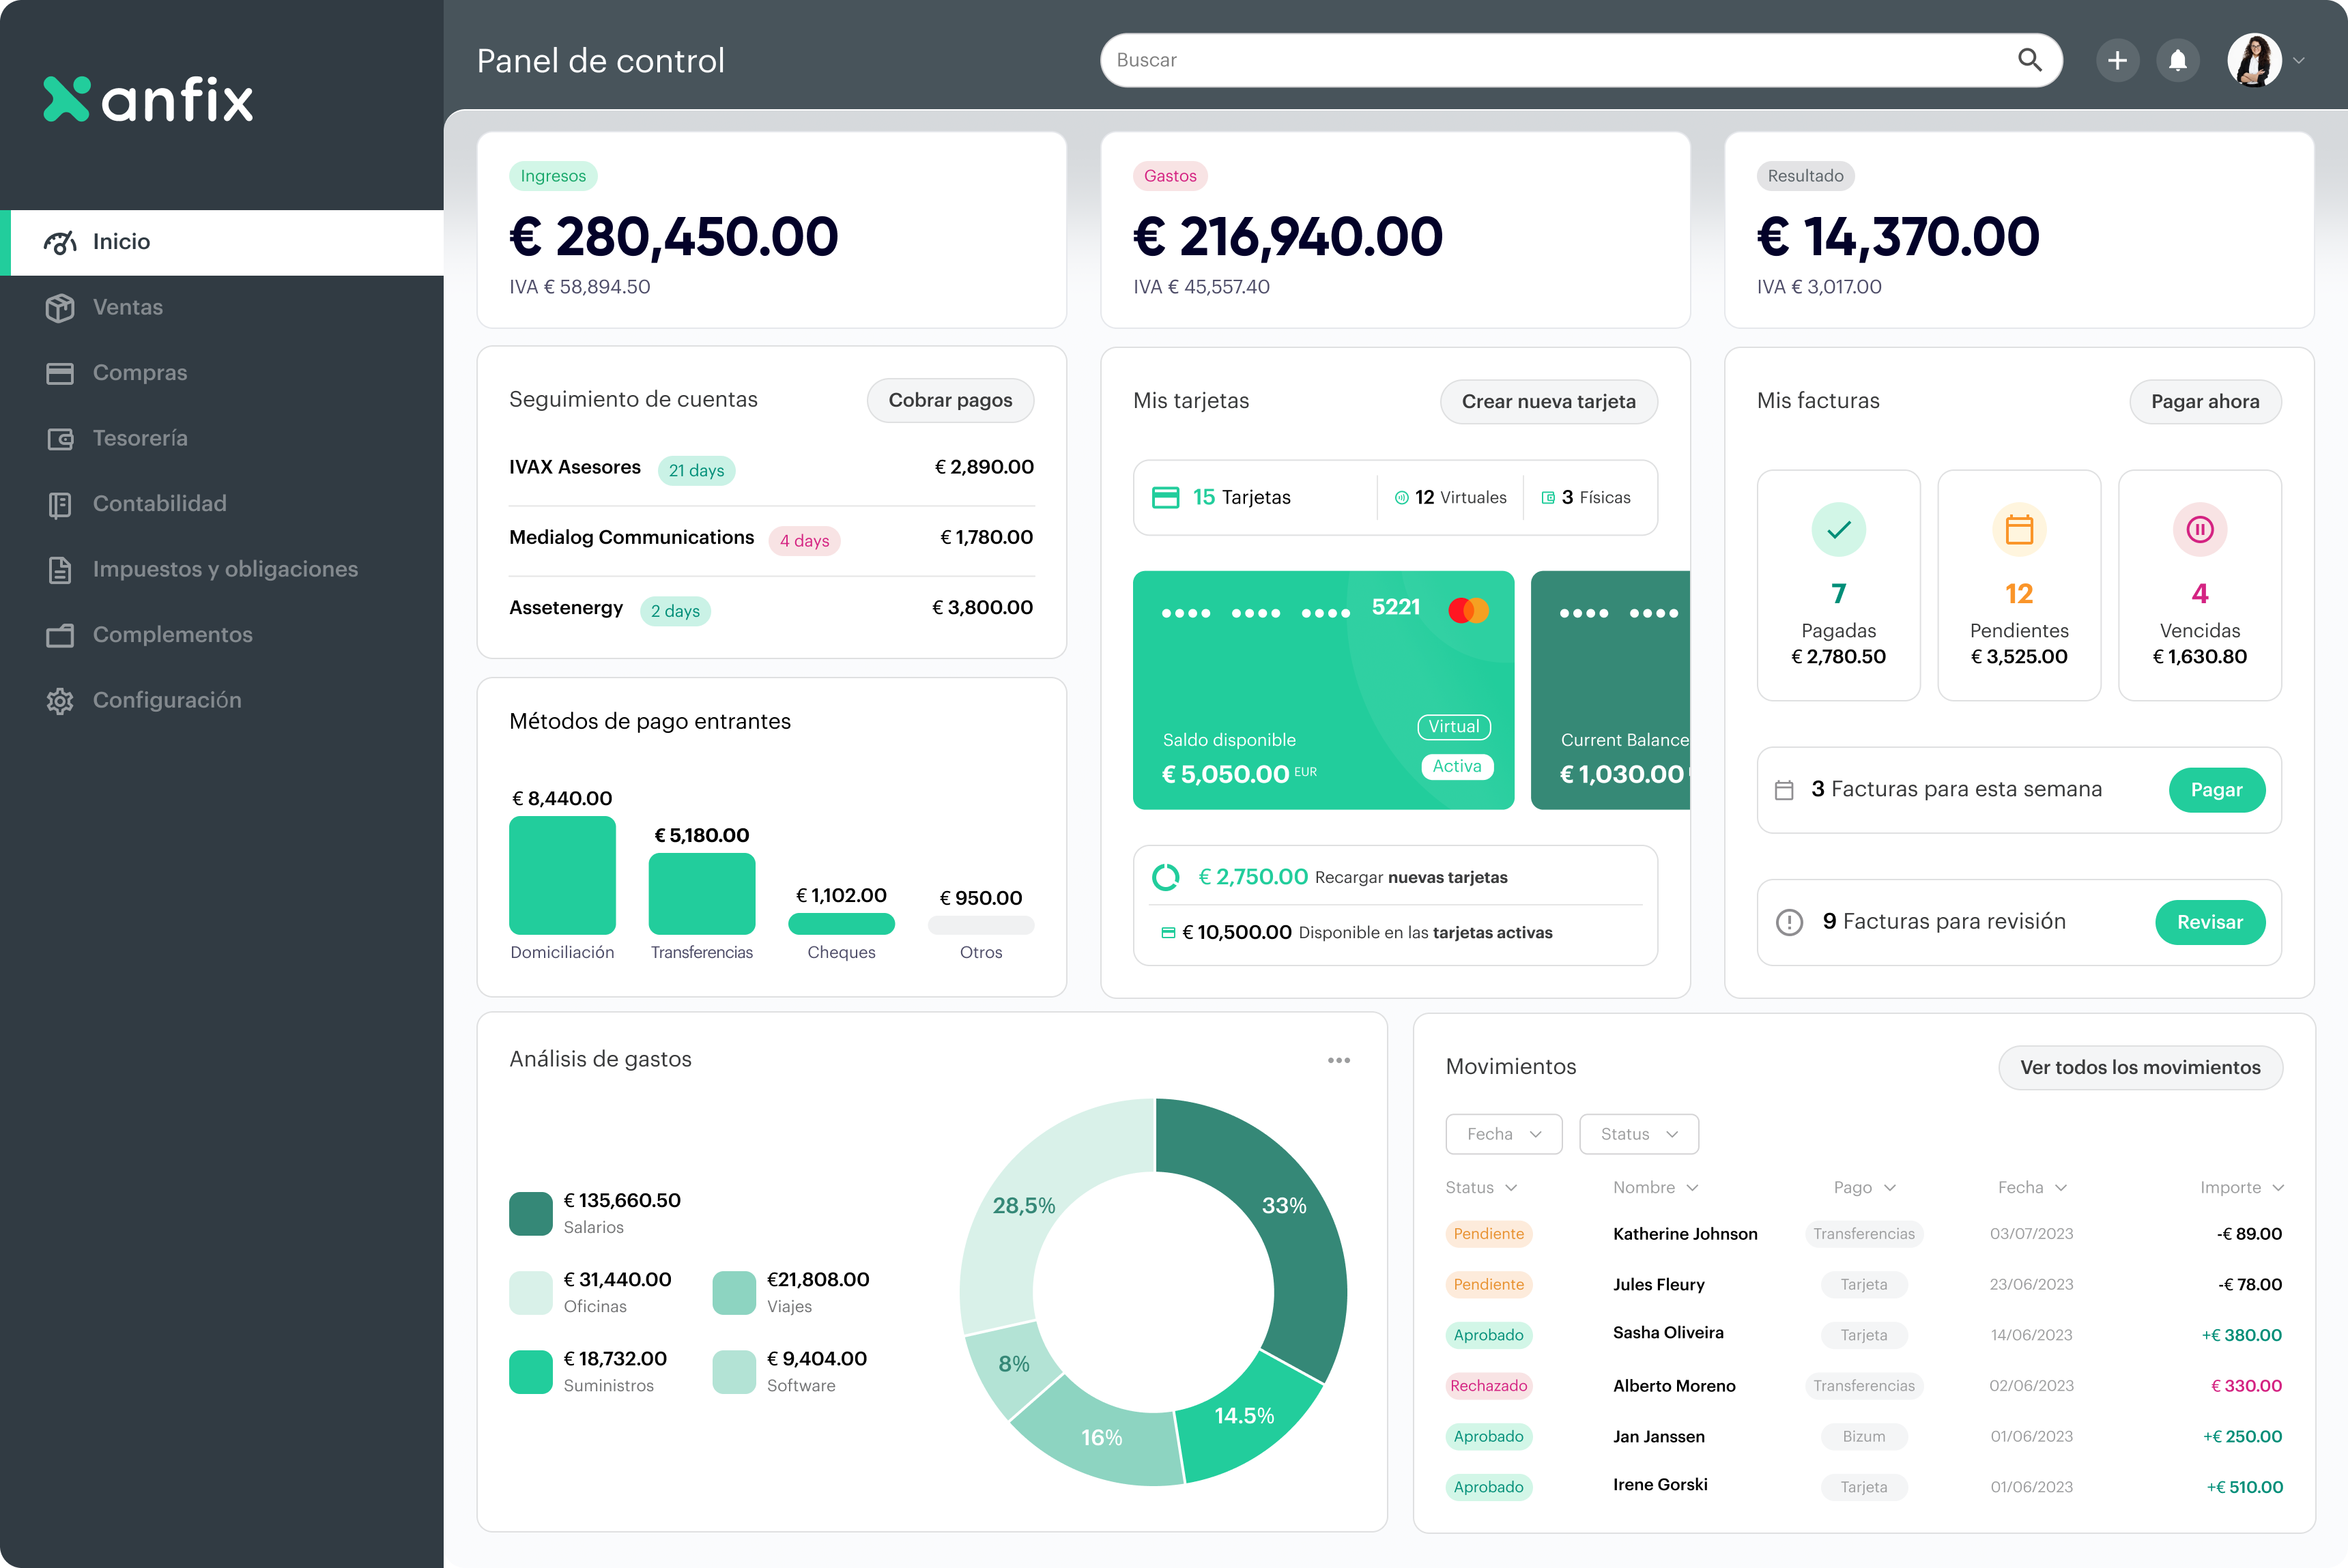Click the plus add icon in header
Screen dimensions: 2348x1568
pyautogui.click(x=2117, y=61)
